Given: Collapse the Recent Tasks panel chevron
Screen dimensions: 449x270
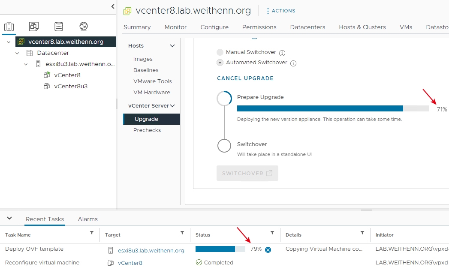Looking at the screenshot, I should 9,218.
